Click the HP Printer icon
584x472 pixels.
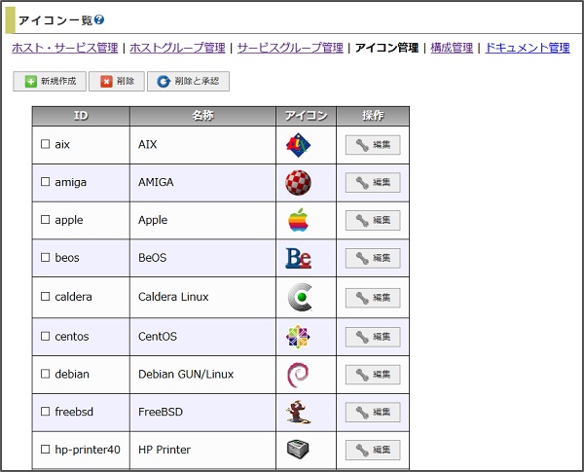(298, 450)
